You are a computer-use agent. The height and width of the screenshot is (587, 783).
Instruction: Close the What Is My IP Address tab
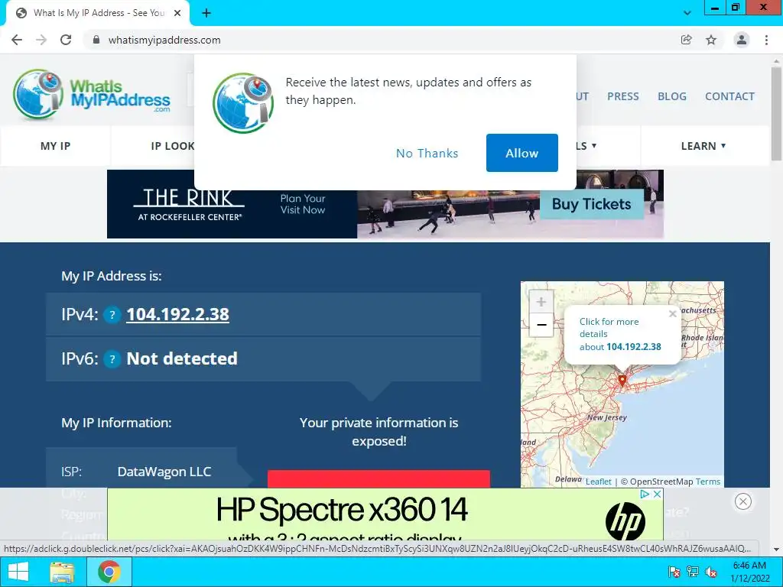tap(177, 13)
